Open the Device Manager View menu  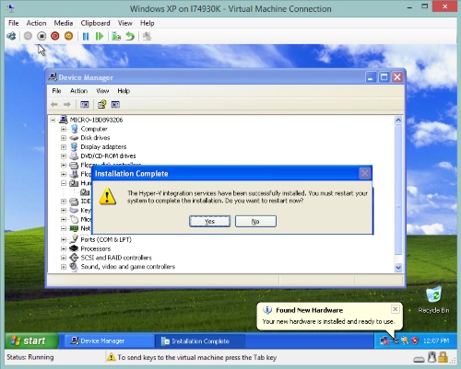pyautogui.click(x=102, y=91)
